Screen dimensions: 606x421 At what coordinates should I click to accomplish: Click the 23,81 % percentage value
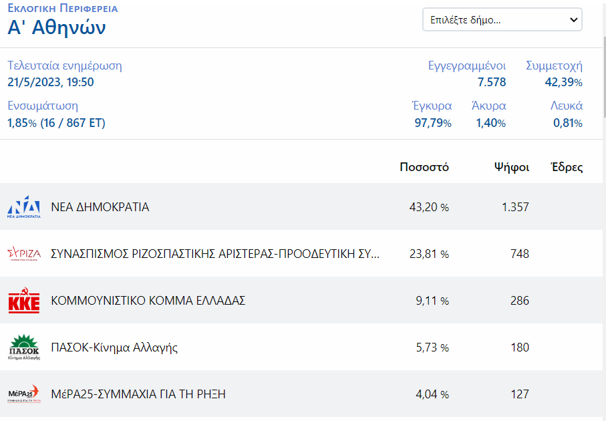tap(429, 254)
